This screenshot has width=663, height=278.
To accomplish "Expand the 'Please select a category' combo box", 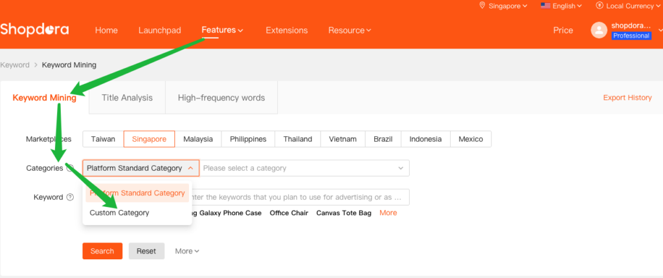I will click(x=304, y=168).
